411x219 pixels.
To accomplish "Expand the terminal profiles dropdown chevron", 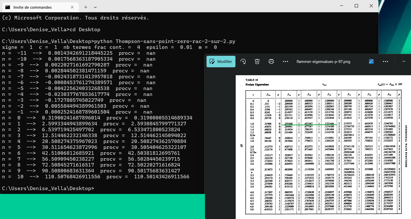I will [95, 7].
